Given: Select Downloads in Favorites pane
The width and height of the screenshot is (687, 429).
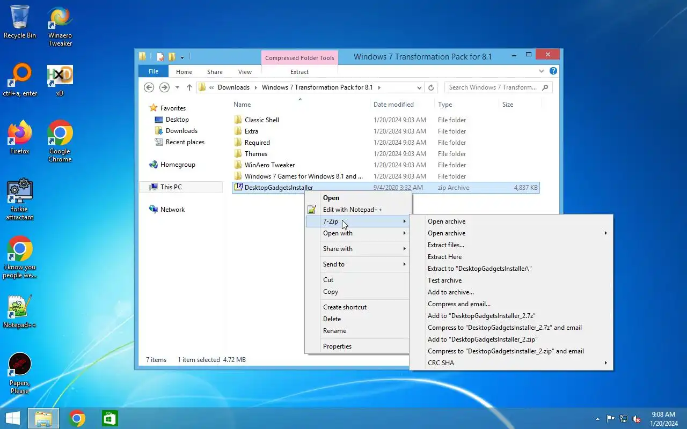Looking at the screenshot, I should (x=181, y=131).
